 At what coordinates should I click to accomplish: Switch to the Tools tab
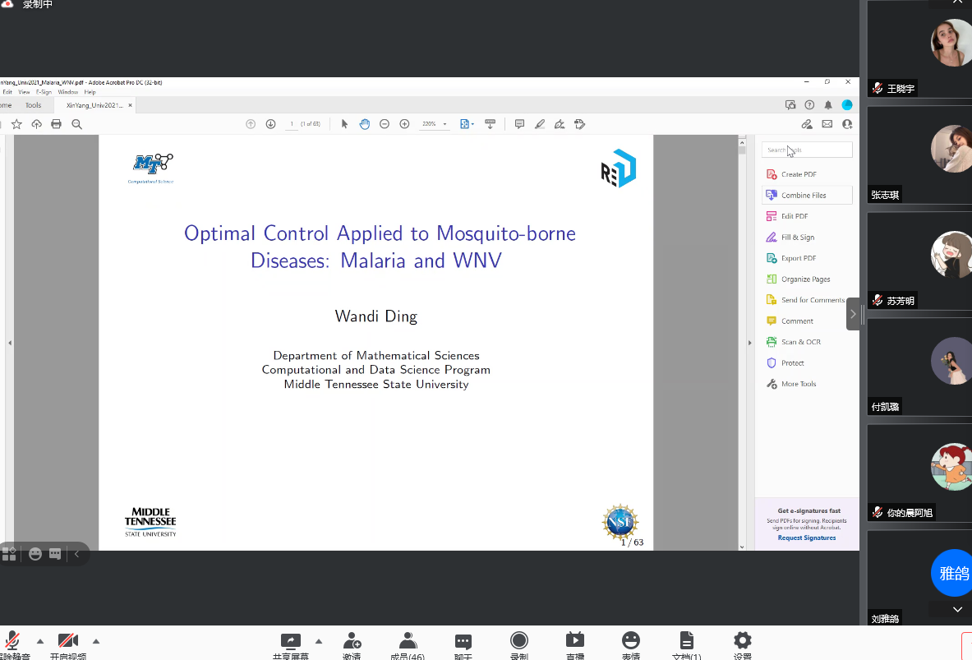(x=33, y=105)
